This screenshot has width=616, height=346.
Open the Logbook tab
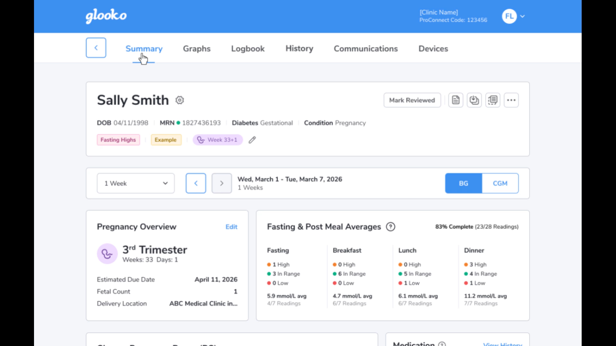tap(248, 49)
